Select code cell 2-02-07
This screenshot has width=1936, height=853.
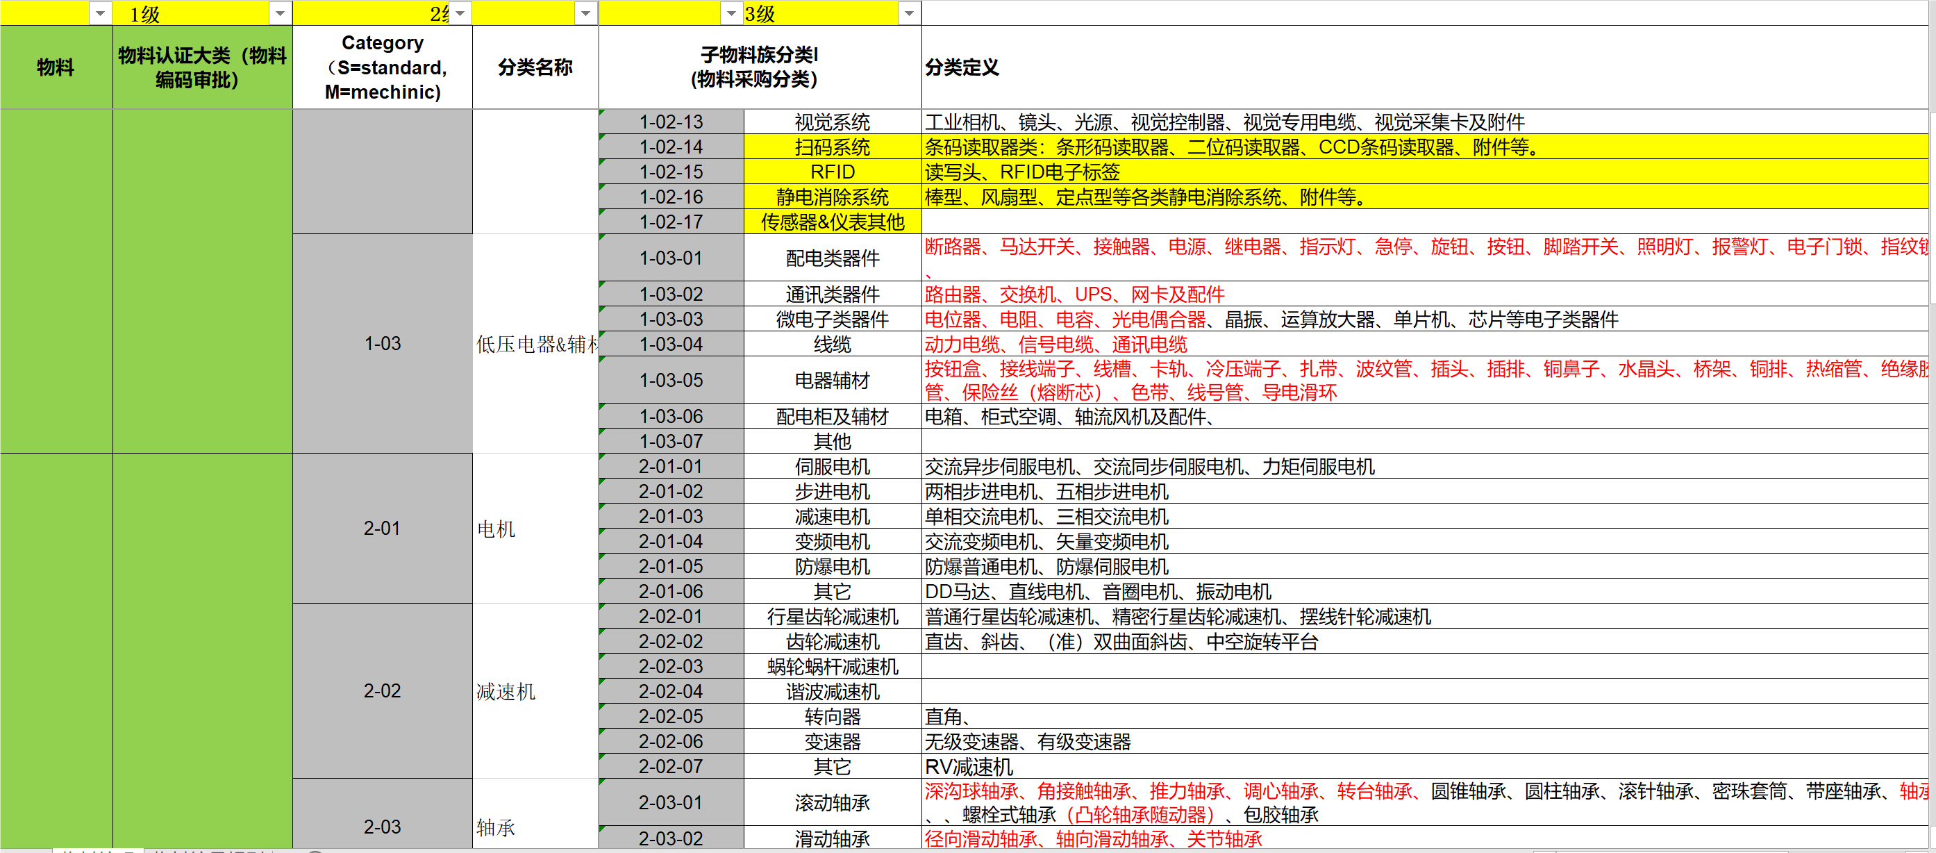[x=670, y=767]
